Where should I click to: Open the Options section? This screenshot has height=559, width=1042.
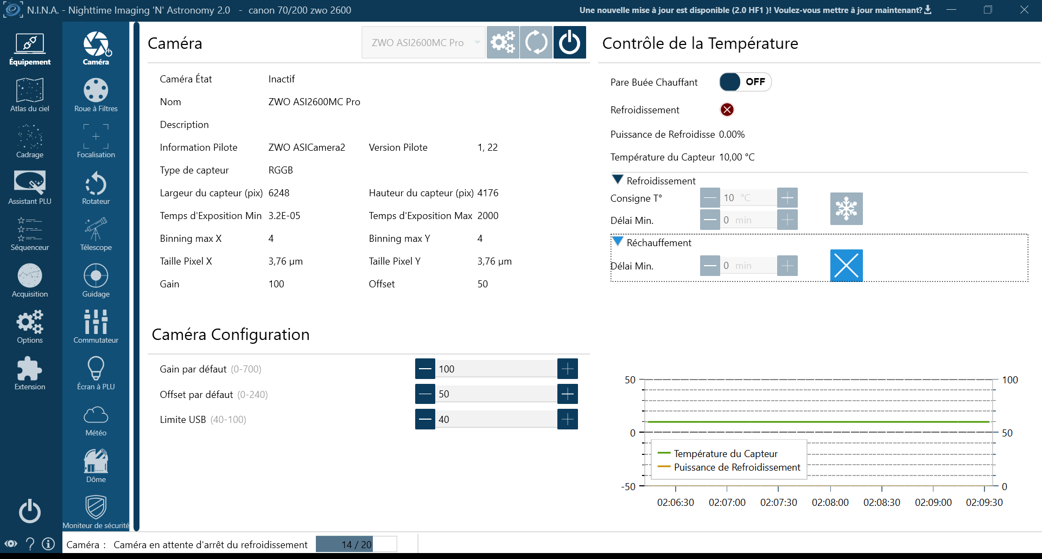coord(30,326)
